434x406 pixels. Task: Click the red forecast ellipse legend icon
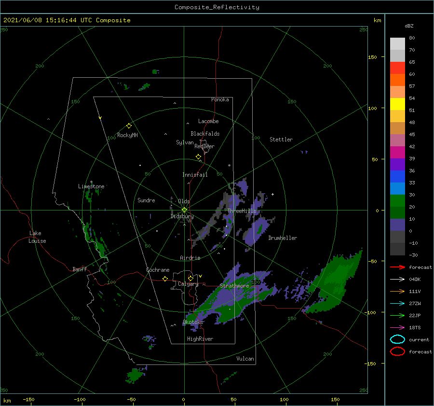click(397, 351)
